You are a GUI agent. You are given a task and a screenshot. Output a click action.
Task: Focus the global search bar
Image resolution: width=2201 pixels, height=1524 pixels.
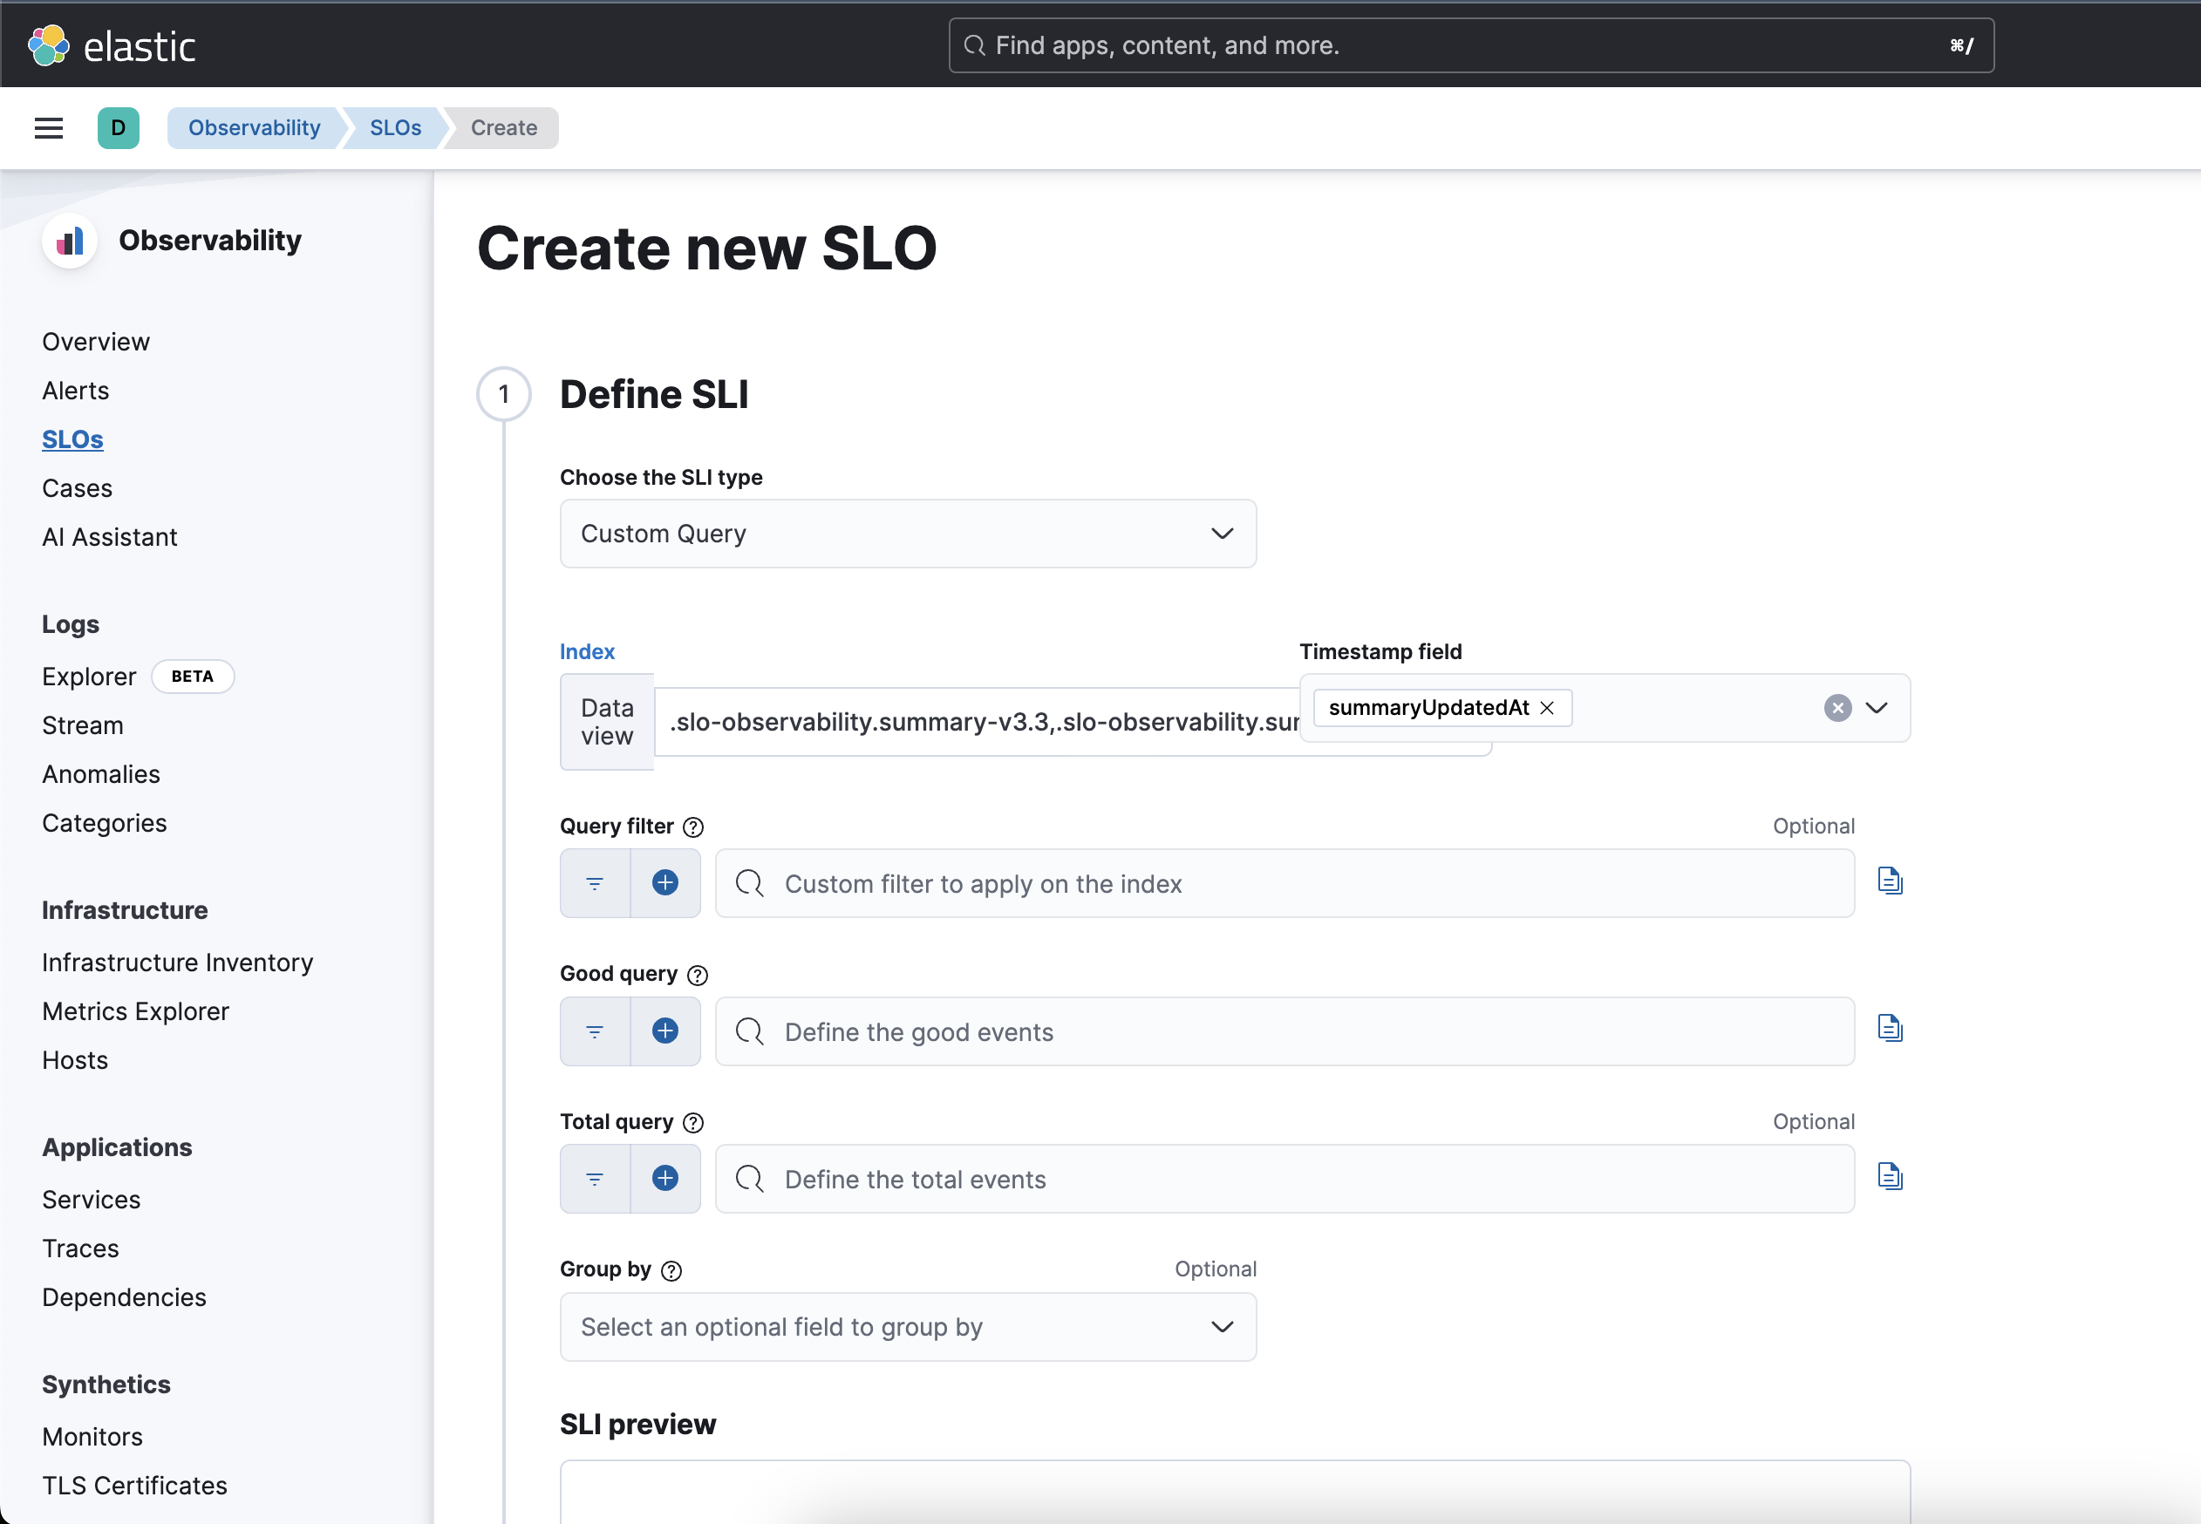pos(1470,44)
